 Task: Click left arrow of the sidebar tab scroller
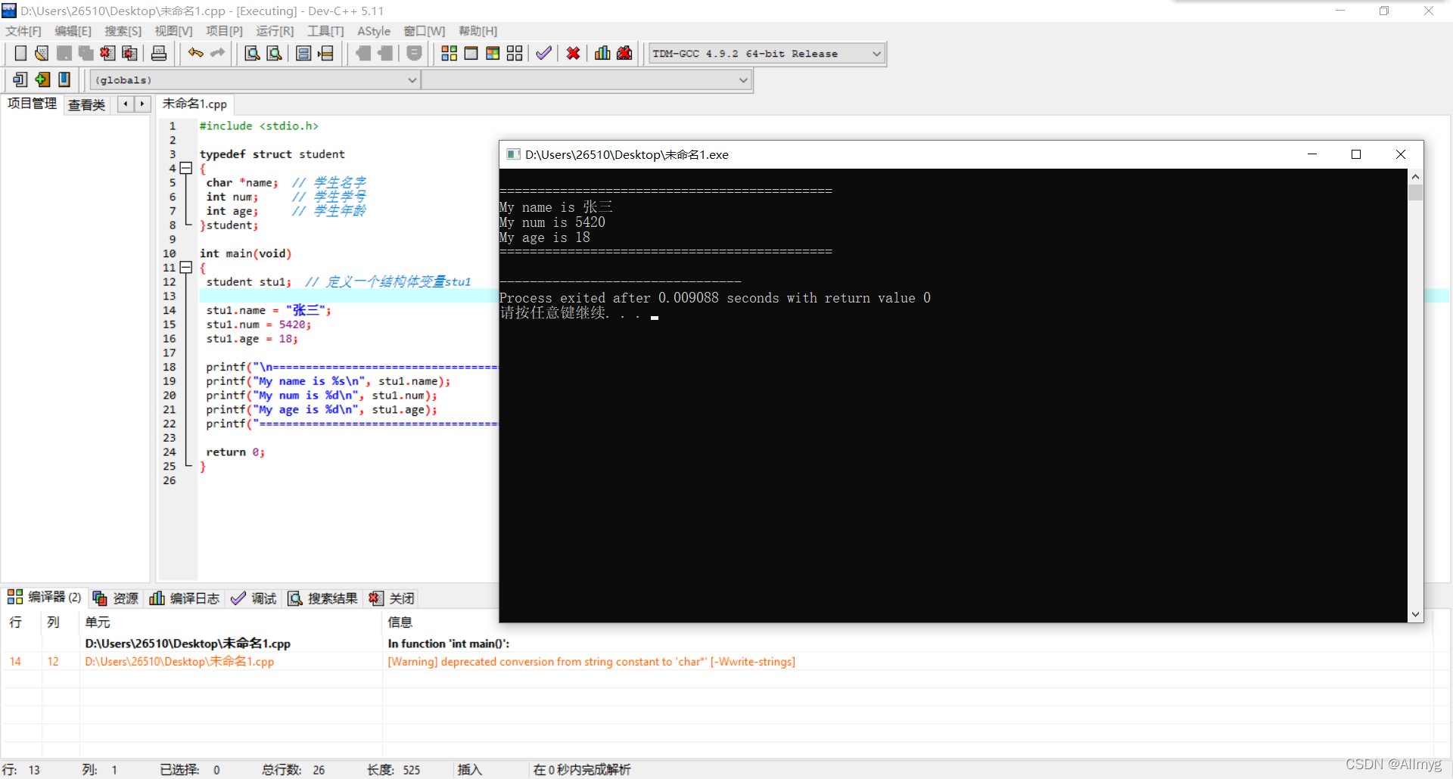coord(126,104)
